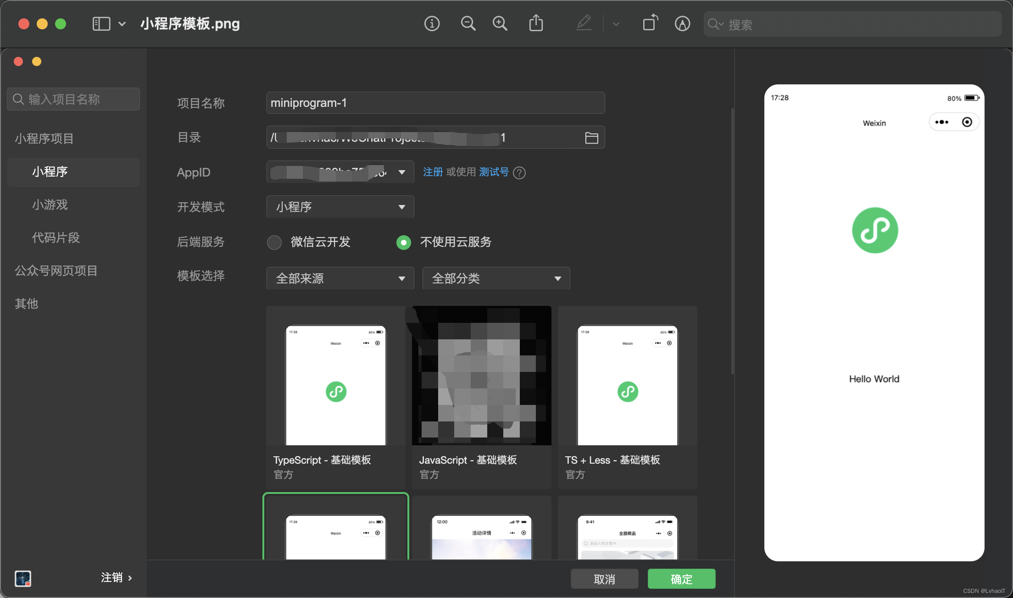
Task: Focus the Preview search field
Action: click(852, 24)
